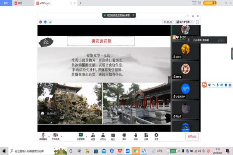The width and height of the screenshot is (233, 155).
Task: Open WeChat icon on taskbar
Action: (x=136, y=151)
